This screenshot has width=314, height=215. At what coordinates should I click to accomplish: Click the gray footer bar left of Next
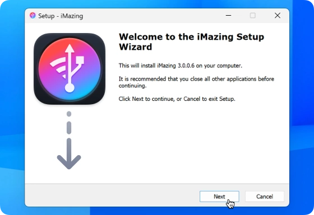click(112, 195)
